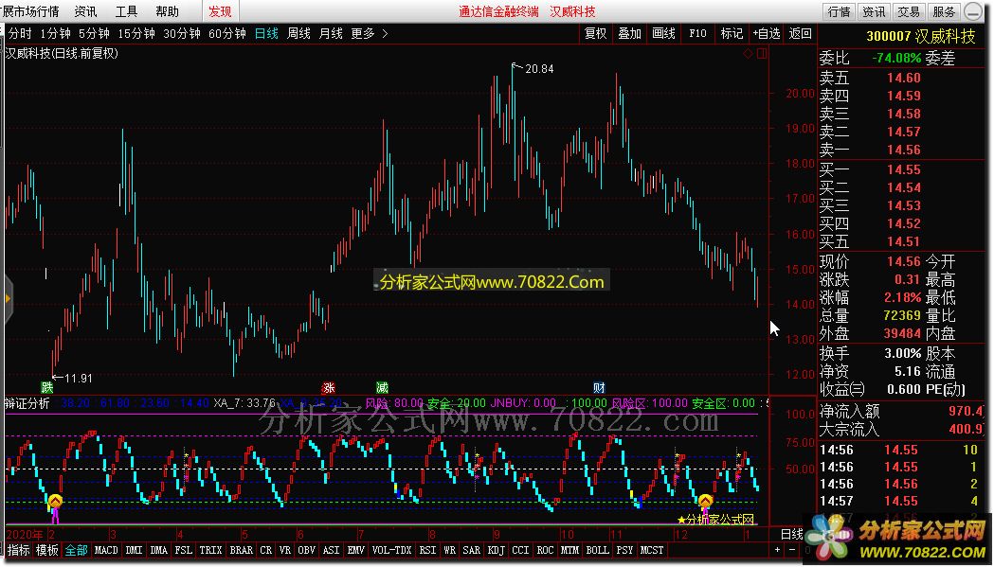Screen dimensions: 994x567
Task: Click the green 跌 marker icon
Action: (47, 388)
